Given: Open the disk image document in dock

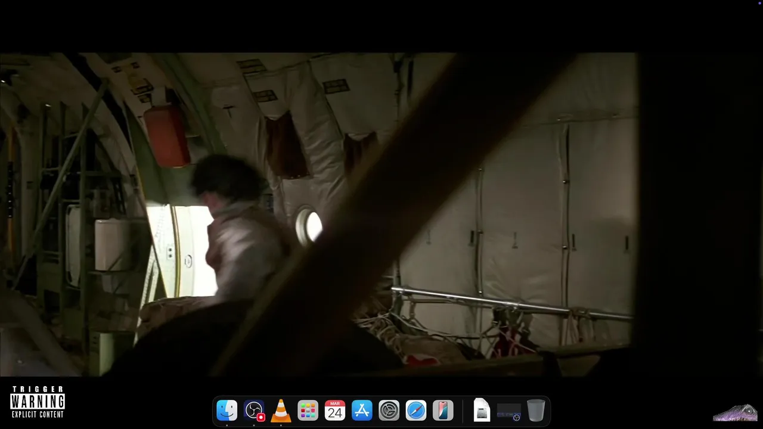Looking at the screenshot, I should coord(482,411).
